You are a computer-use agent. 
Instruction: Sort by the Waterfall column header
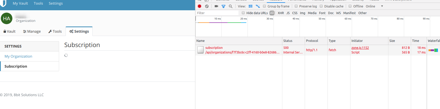pyautogui.click(x=434, y=41)
